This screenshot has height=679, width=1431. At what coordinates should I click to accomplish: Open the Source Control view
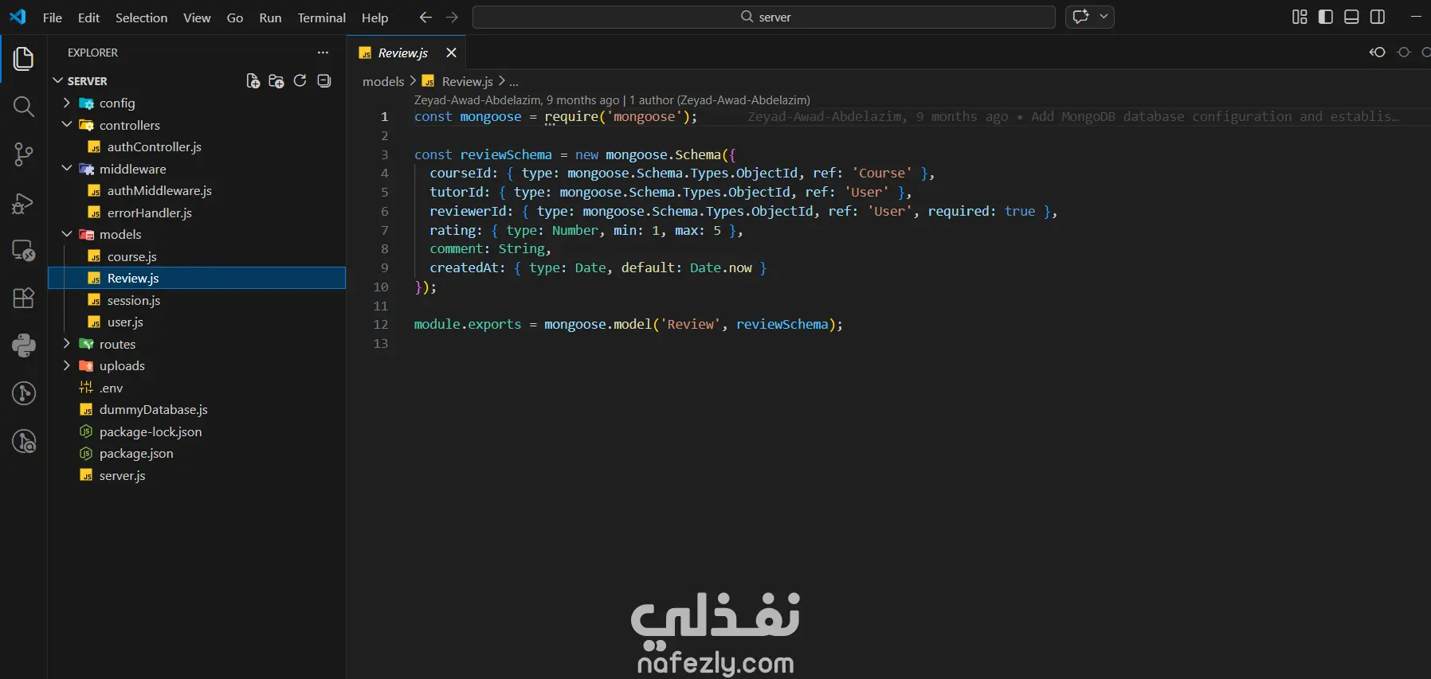pos(24,154)
